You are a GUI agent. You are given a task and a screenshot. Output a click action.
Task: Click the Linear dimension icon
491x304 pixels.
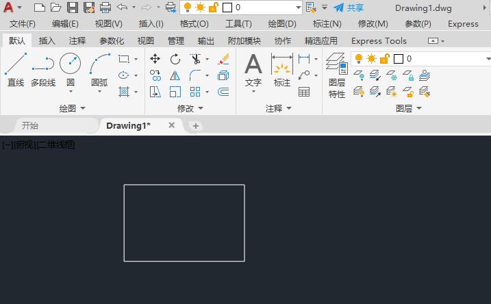point(304,59)
